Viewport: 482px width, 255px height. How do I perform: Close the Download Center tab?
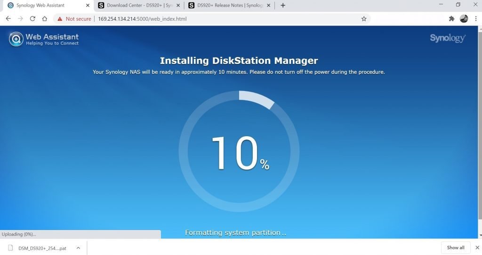click(x=178, y=6)
